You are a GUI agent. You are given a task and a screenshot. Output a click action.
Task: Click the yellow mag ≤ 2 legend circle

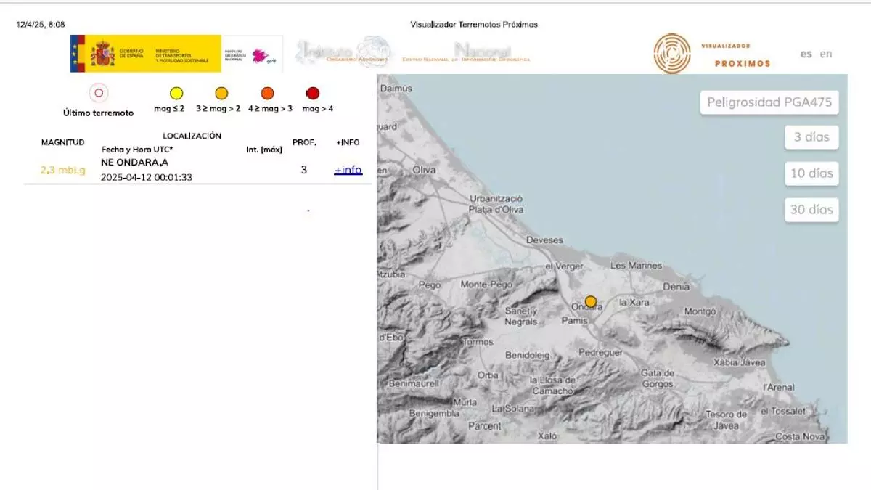coord(176,93)
